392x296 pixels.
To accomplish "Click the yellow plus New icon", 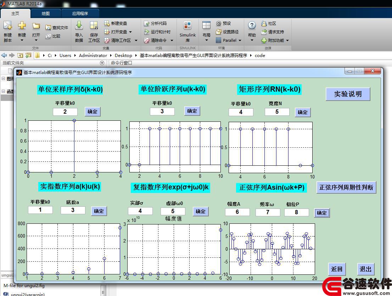I will click(22, 25).
